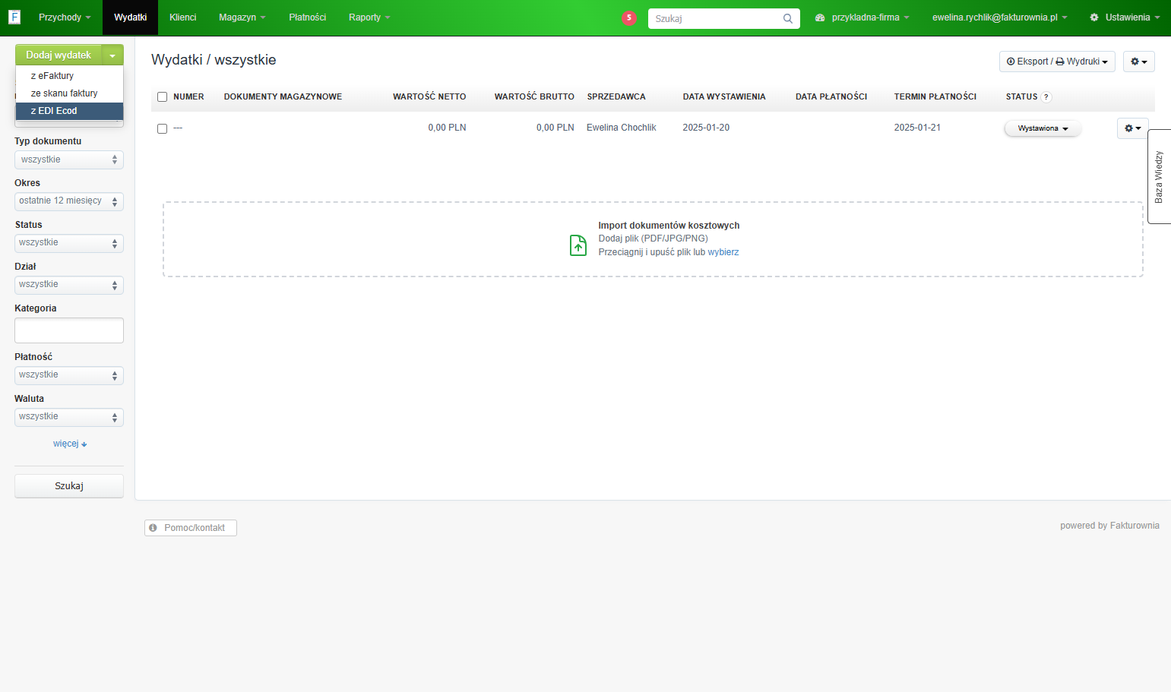
Task: Open the Wydatki tab
Action: coord(131,17)
